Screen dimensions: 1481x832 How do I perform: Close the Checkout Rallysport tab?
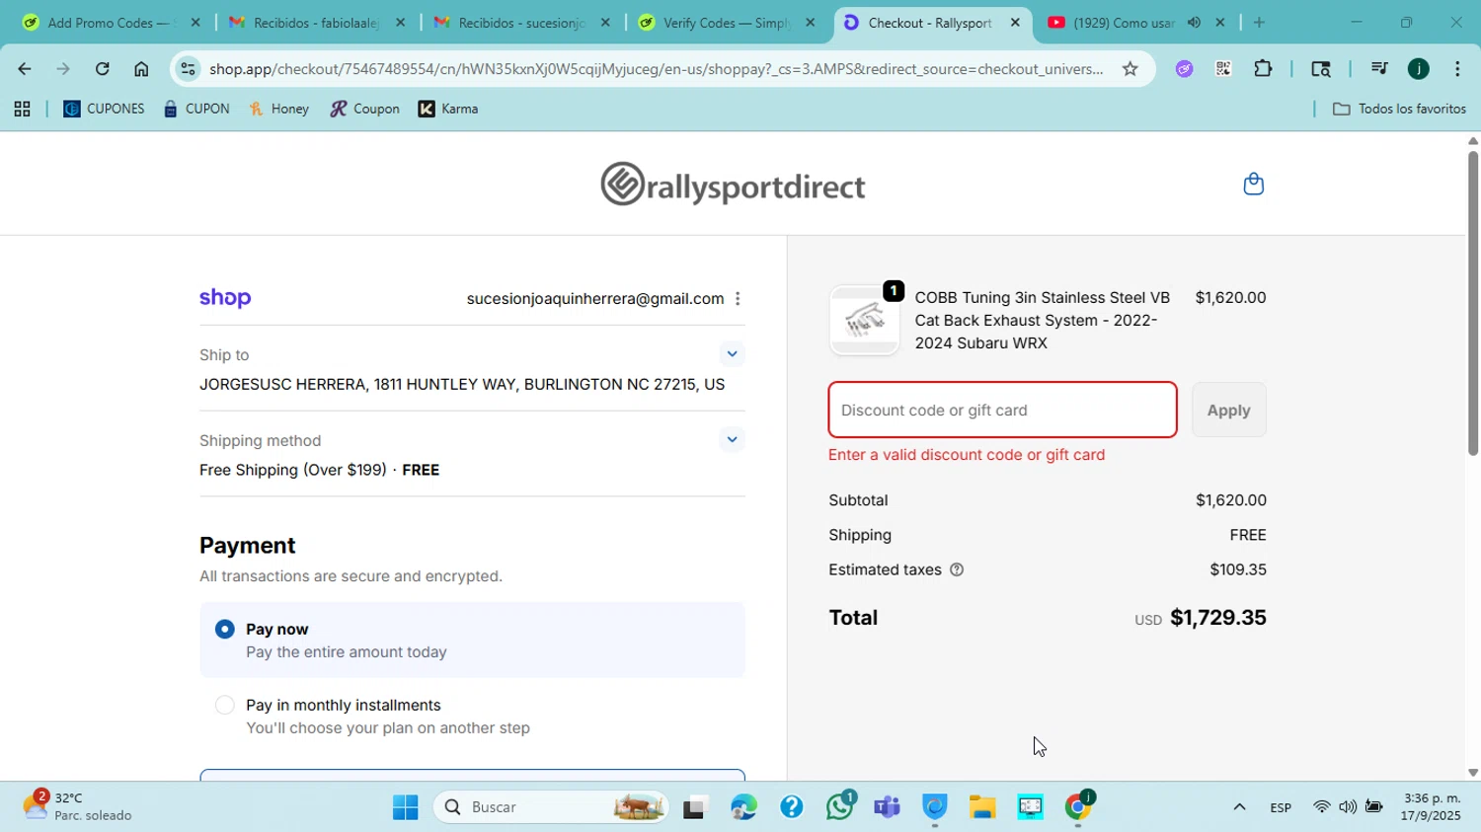coord(1015,23)
